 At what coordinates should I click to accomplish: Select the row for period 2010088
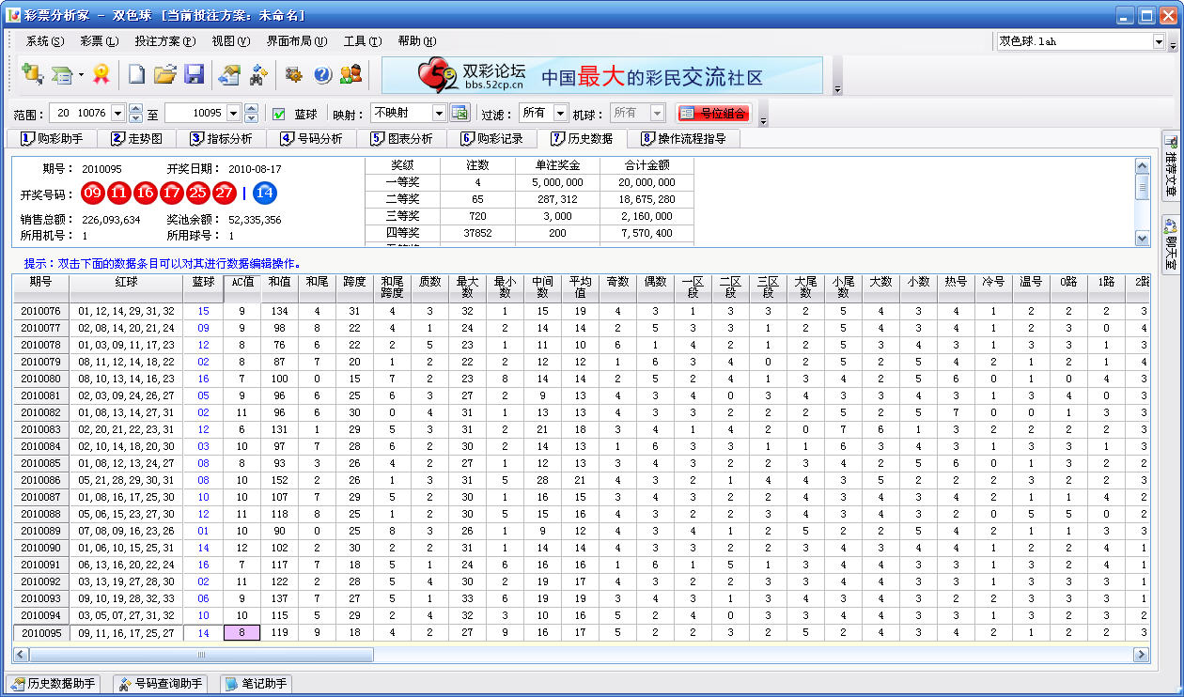581,514
